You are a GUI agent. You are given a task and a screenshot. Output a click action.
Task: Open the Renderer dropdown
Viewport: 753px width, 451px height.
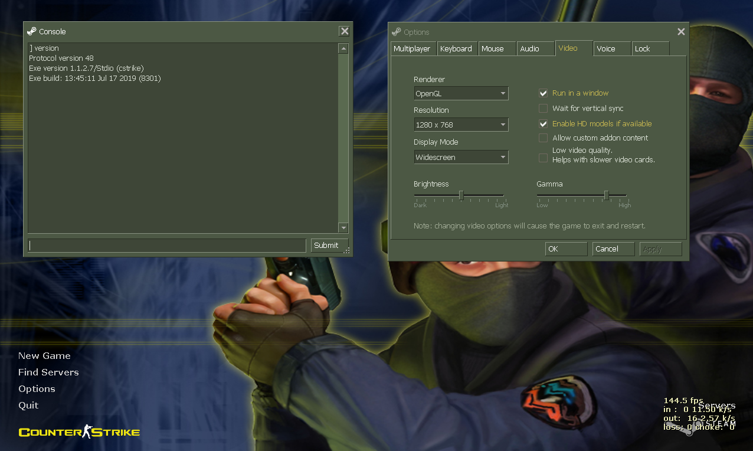pyautogui.click(x=461, y=93)
